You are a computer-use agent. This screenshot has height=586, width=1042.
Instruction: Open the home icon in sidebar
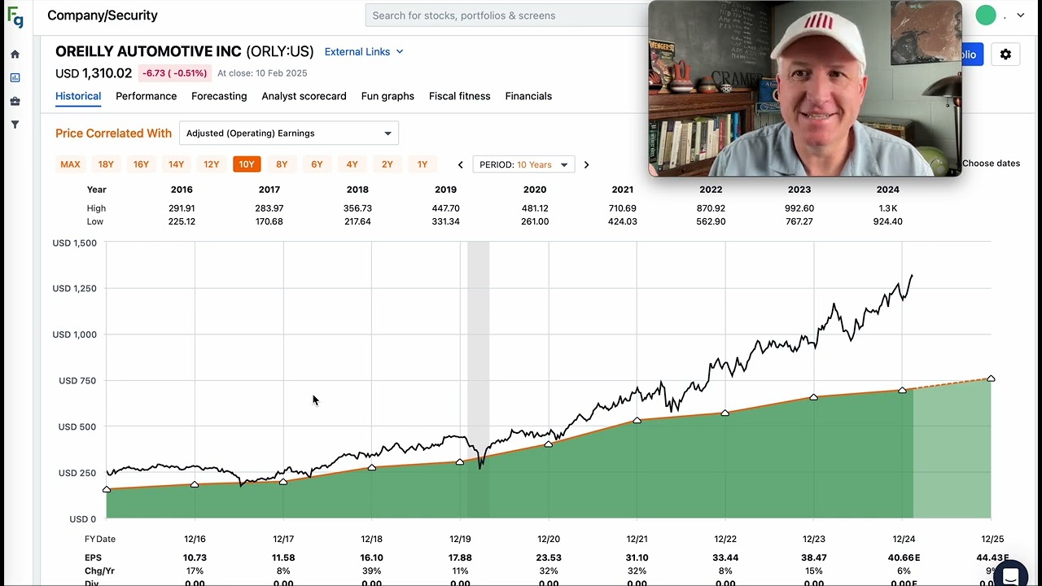15,55
